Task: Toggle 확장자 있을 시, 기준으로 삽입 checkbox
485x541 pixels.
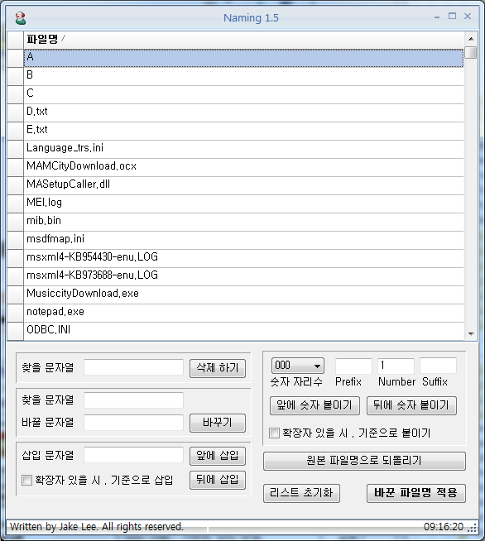Action: coord(26,480)
